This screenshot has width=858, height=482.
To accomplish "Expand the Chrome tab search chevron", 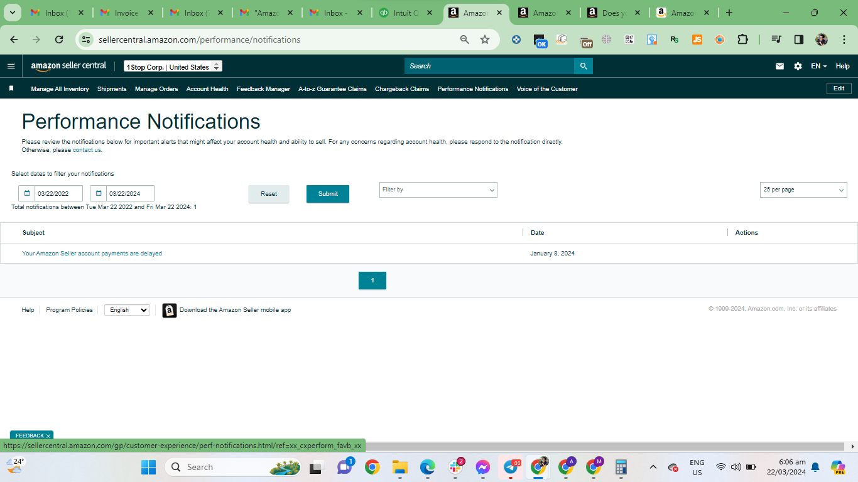I will (x=13, y=13).
